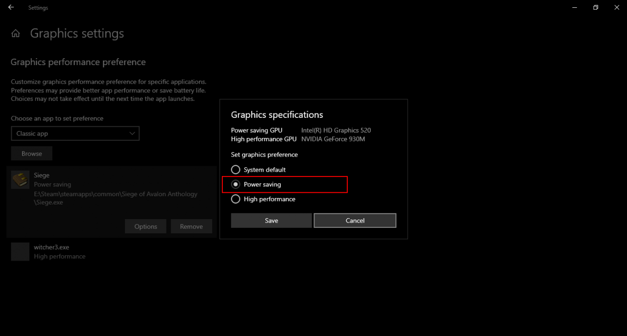
Task: Go back using the back arrow
Action: (x=11, y=7)
